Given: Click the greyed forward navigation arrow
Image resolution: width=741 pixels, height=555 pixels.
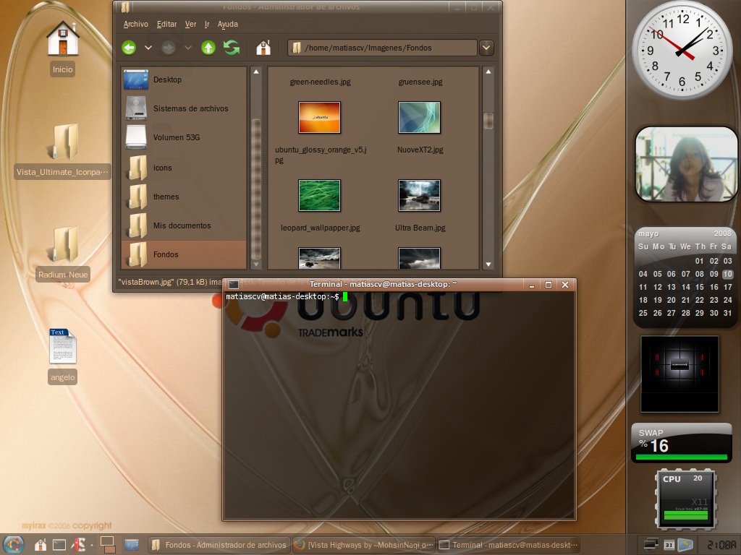Looking at the screenshot, I should click(x=168, y=48).
